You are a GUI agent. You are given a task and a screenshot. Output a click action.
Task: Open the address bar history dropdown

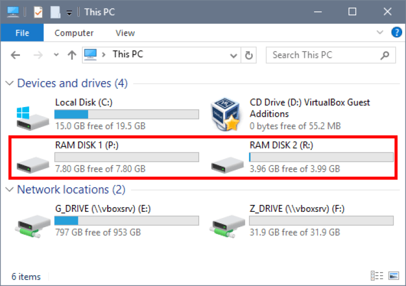[234, 55]
